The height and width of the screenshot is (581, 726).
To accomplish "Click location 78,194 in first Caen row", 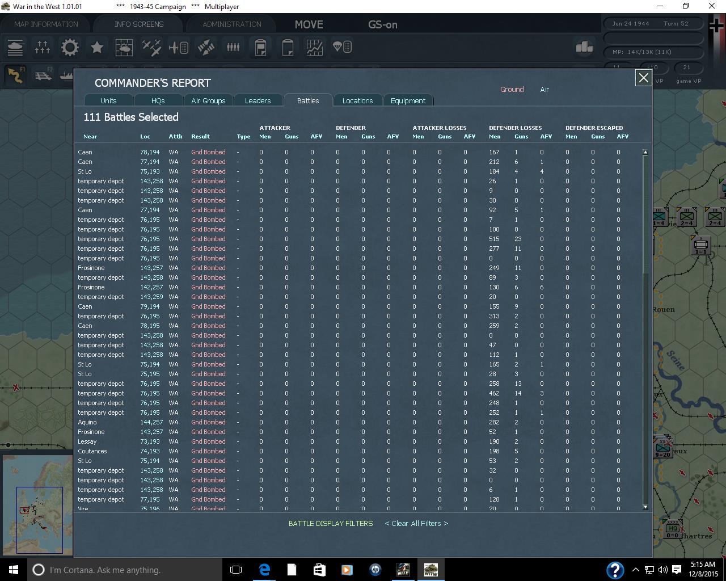I will [x=150, y=152].
